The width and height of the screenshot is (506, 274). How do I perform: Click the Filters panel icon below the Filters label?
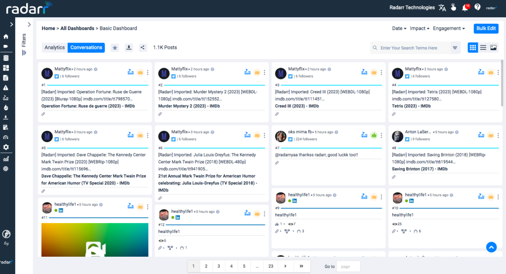click(24, 52)
